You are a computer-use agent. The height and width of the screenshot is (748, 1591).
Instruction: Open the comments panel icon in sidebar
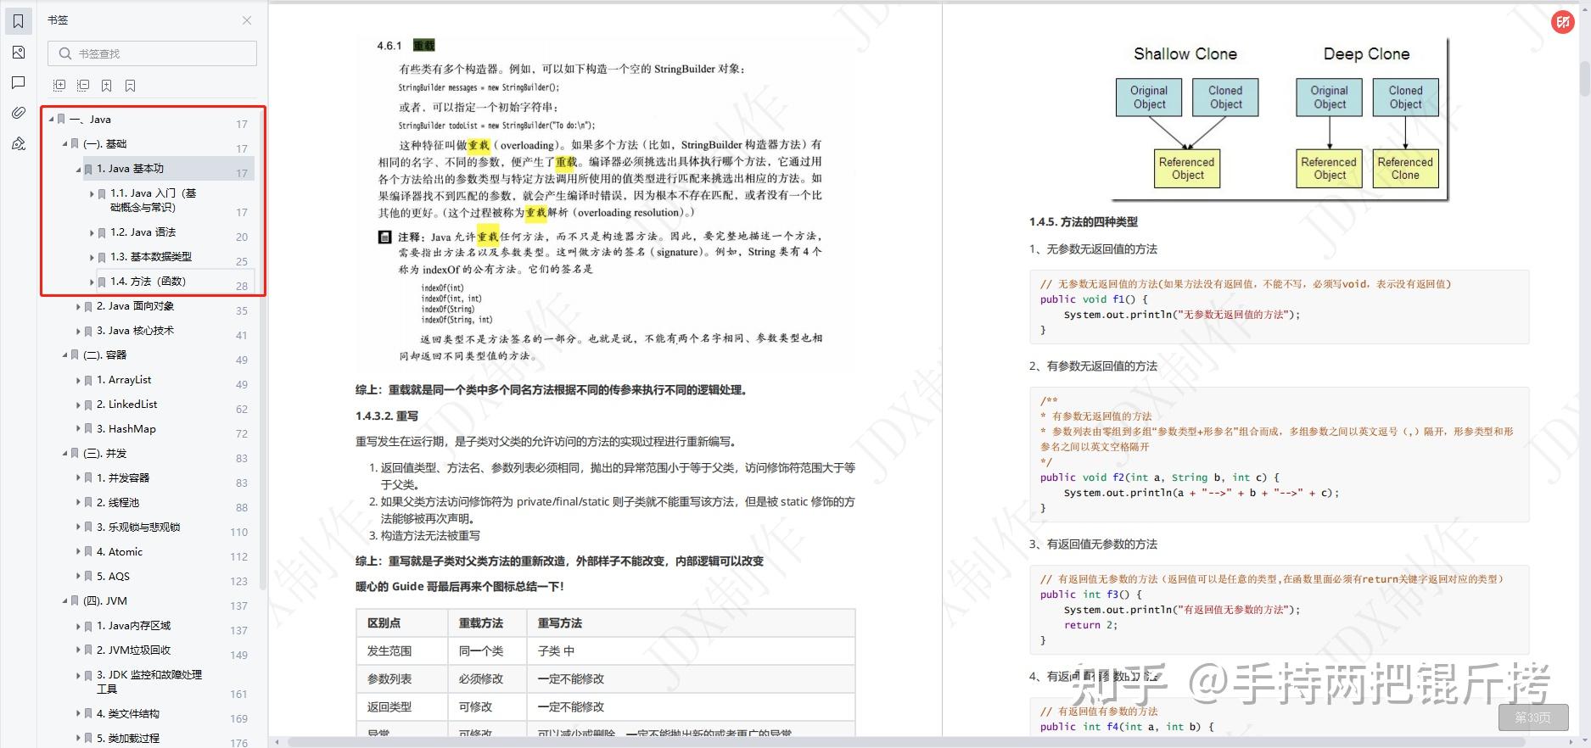coord(19,82)
